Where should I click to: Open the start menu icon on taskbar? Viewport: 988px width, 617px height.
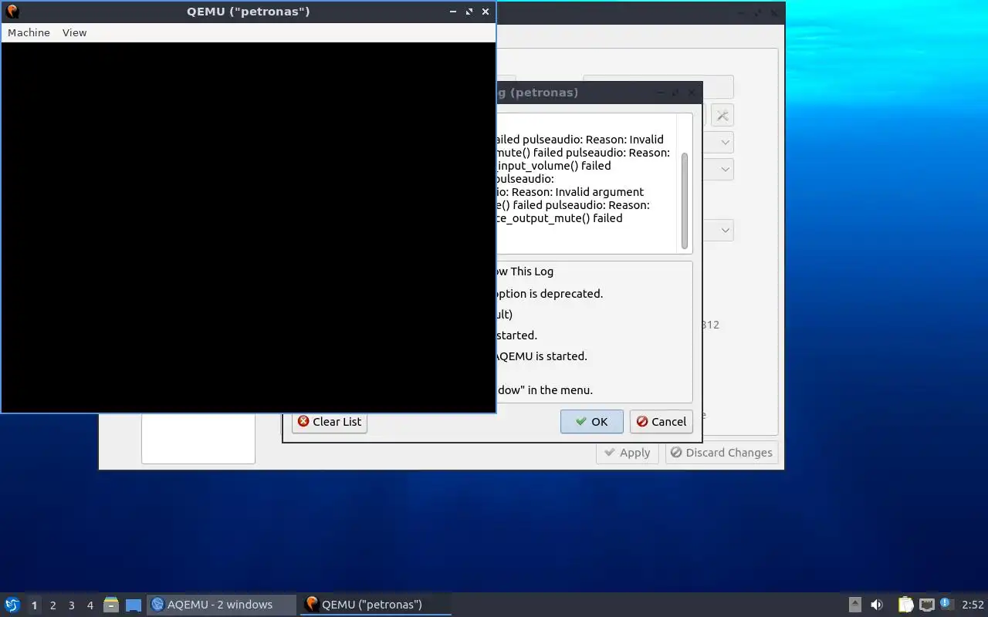coord(12,605)
